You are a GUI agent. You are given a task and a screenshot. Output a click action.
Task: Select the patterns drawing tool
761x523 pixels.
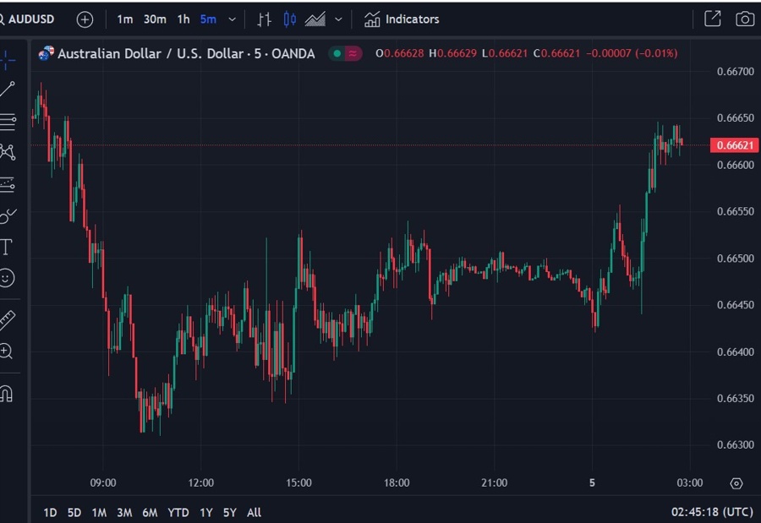pos(8,152)
